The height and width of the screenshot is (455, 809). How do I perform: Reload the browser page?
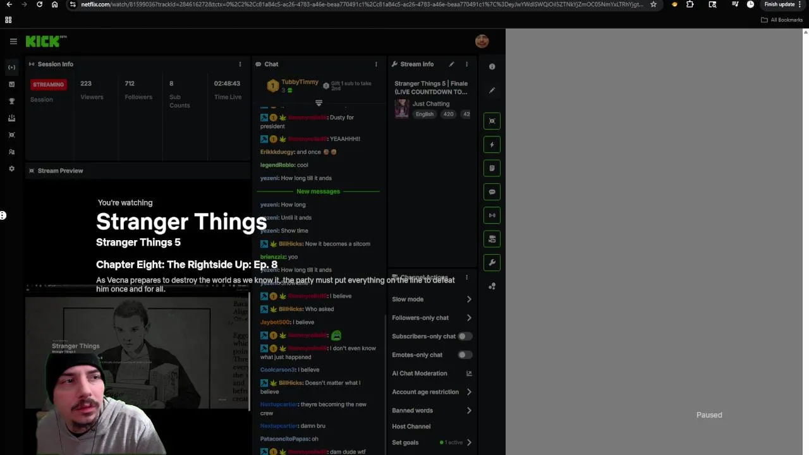(39, 4)
